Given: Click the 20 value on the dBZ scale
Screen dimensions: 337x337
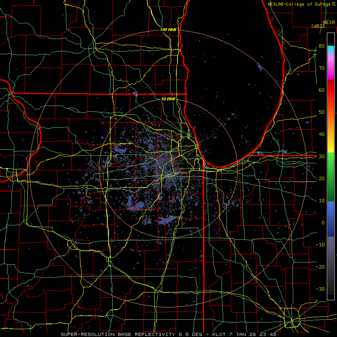Looking at the screenshot, I should [322, 178].
